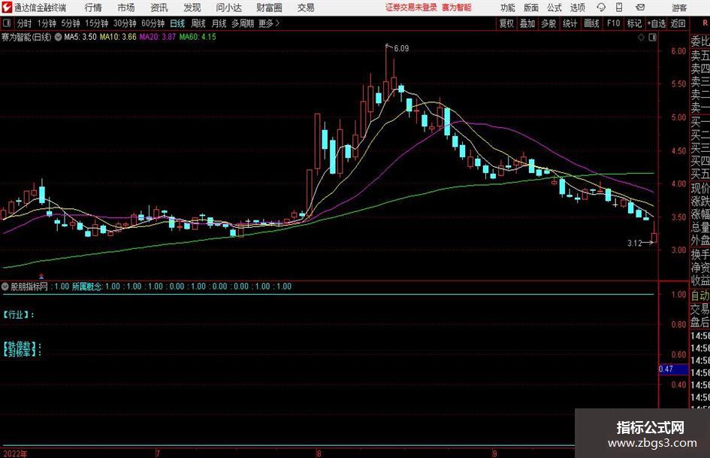Select the 自动 tab in the right panel
Screen dimensions: 710x458
(x=700, y=296)
